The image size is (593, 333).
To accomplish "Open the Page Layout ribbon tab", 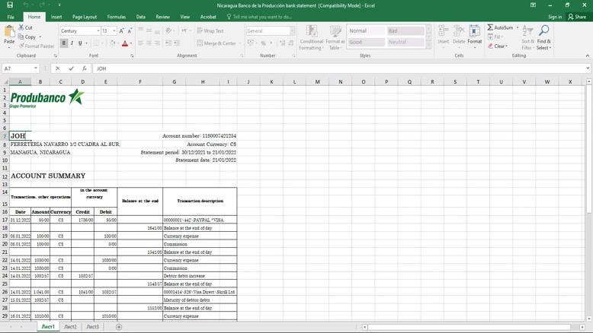I will [x=85, y=17].
